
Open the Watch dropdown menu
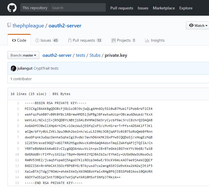pyautogui.click(x=198, y=25)
